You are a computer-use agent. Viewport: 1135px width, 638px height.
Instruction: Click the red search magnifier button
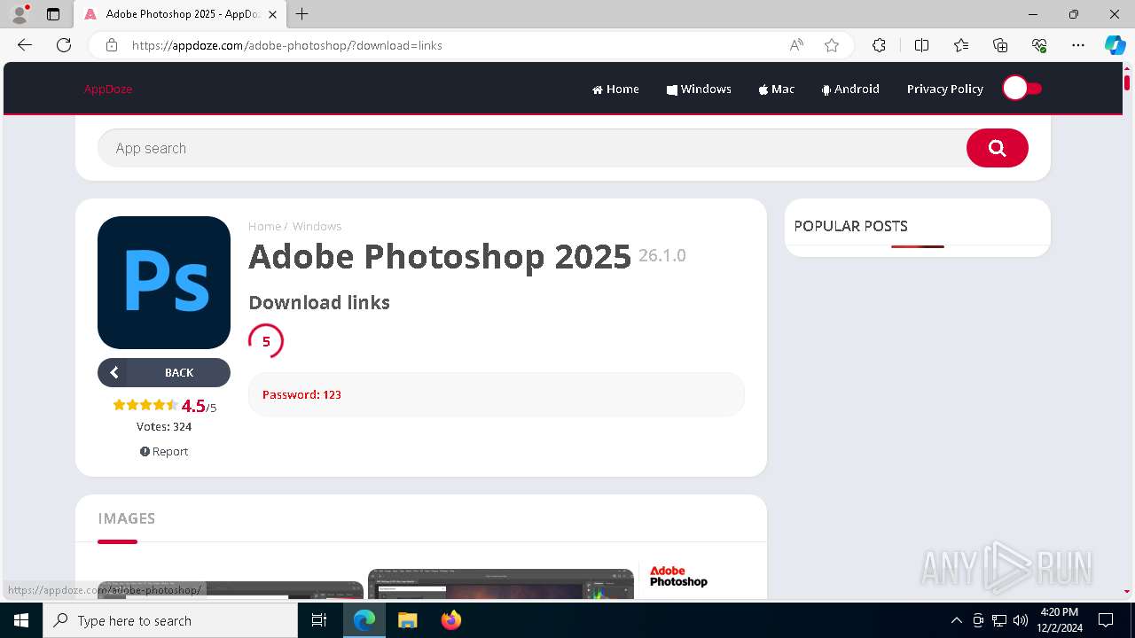(x=997, y=148)
